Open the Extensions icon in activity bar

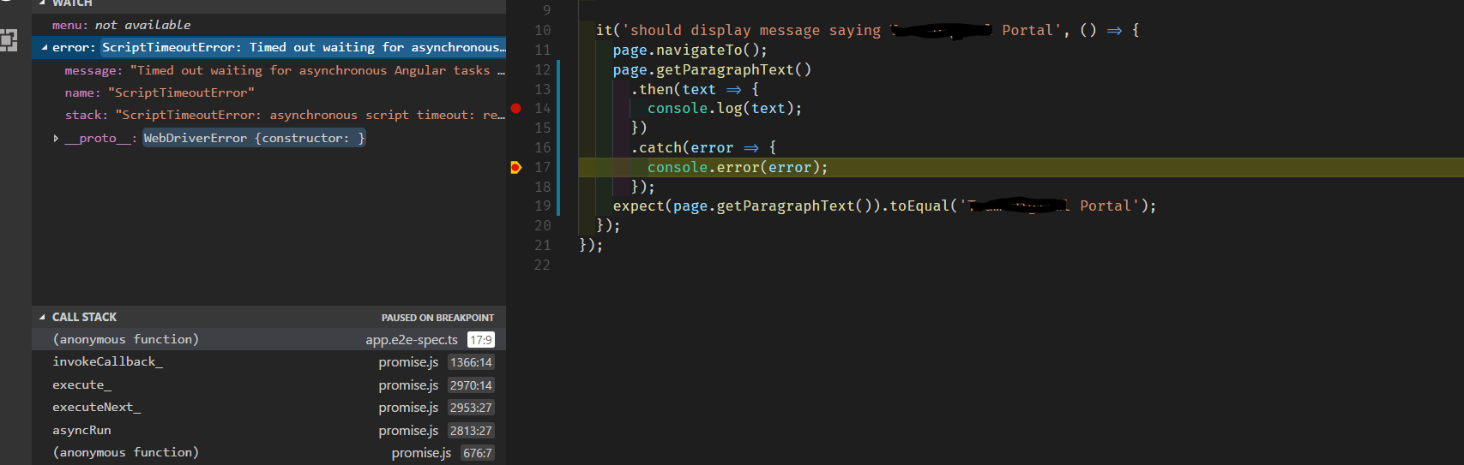pyautogui.click(x=8, y=39)
